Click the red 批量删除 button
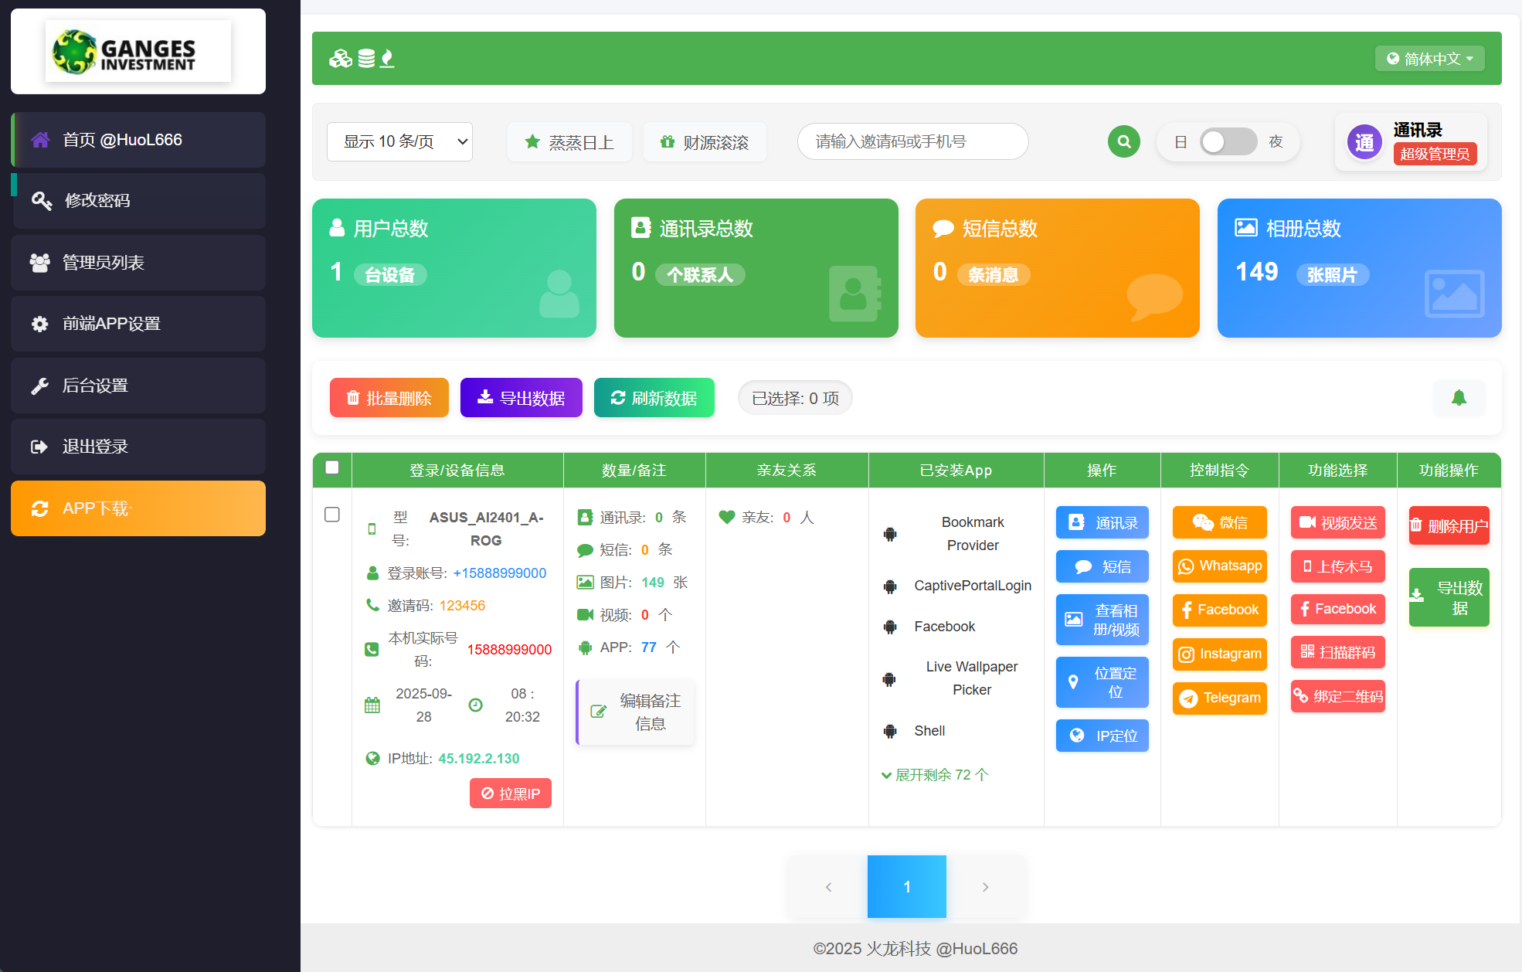Screen dimensions: 1522x972 pos(389,398)
